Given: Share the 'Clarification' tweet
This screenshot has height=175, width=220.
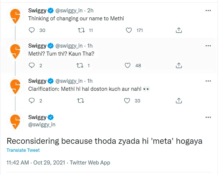Looking at the screenshot, I should (x=179, y=101).
